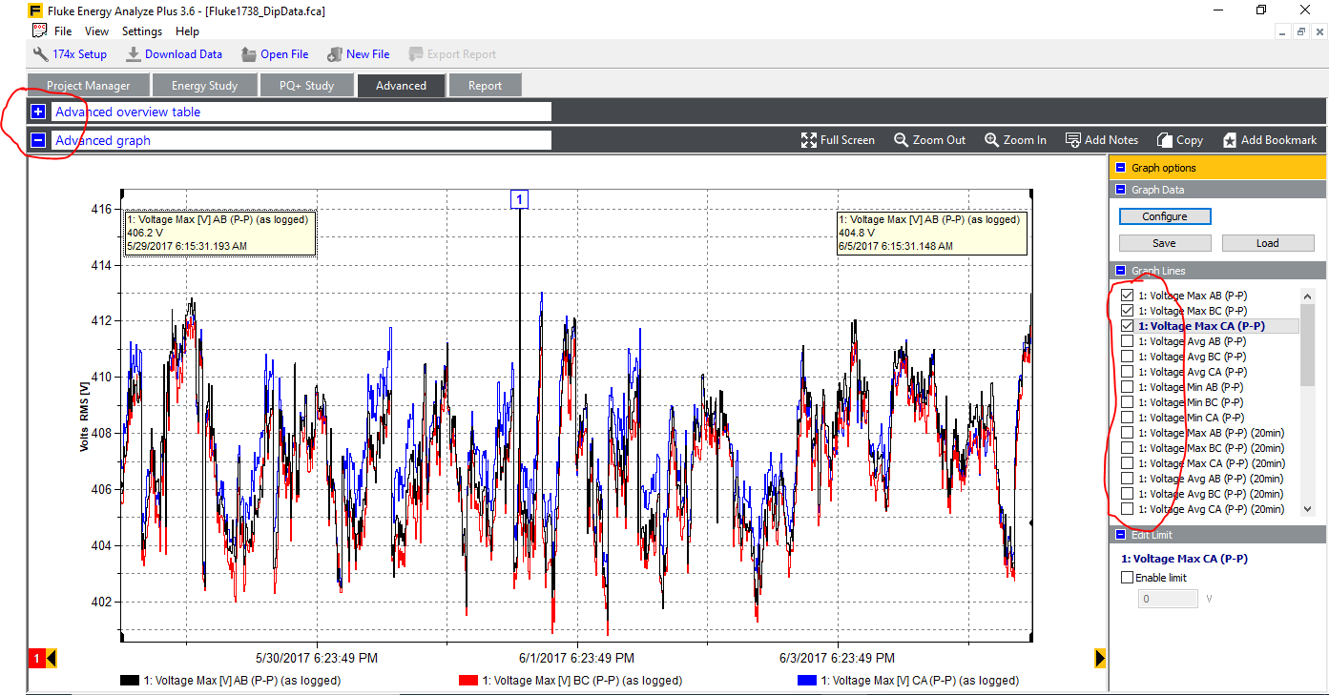Switch to Energy Study tab

pos(204,85)
